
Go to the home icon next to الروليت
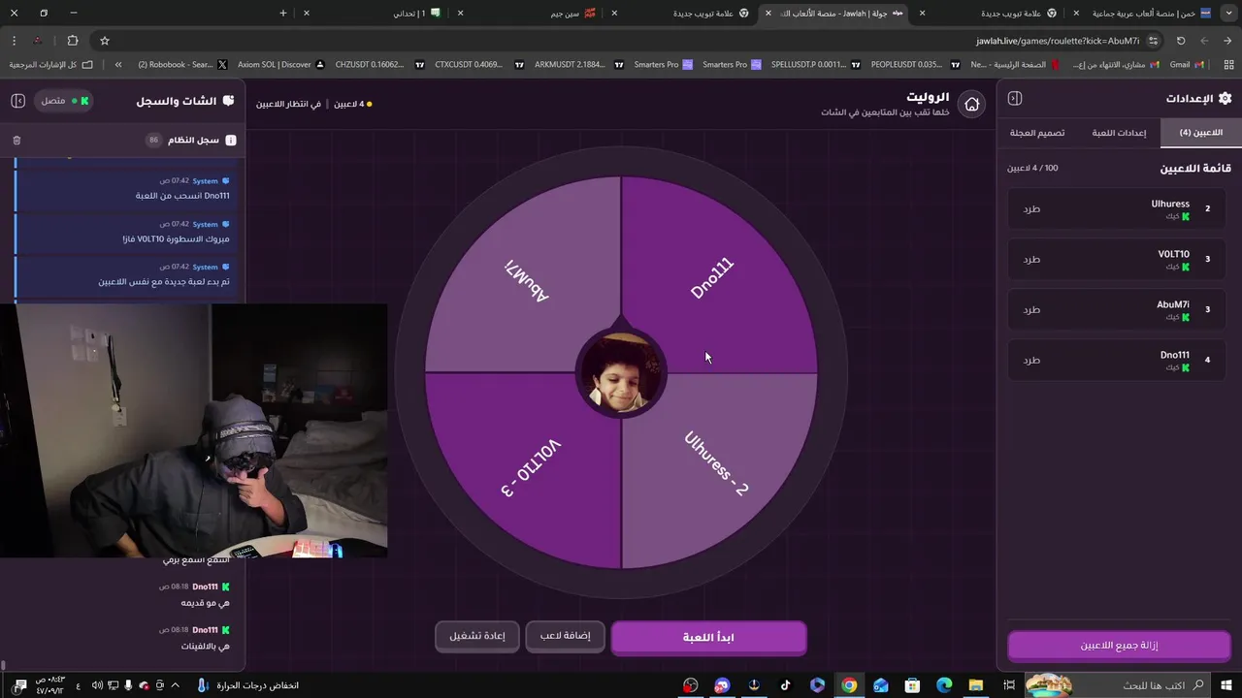[x=971, y=104]
